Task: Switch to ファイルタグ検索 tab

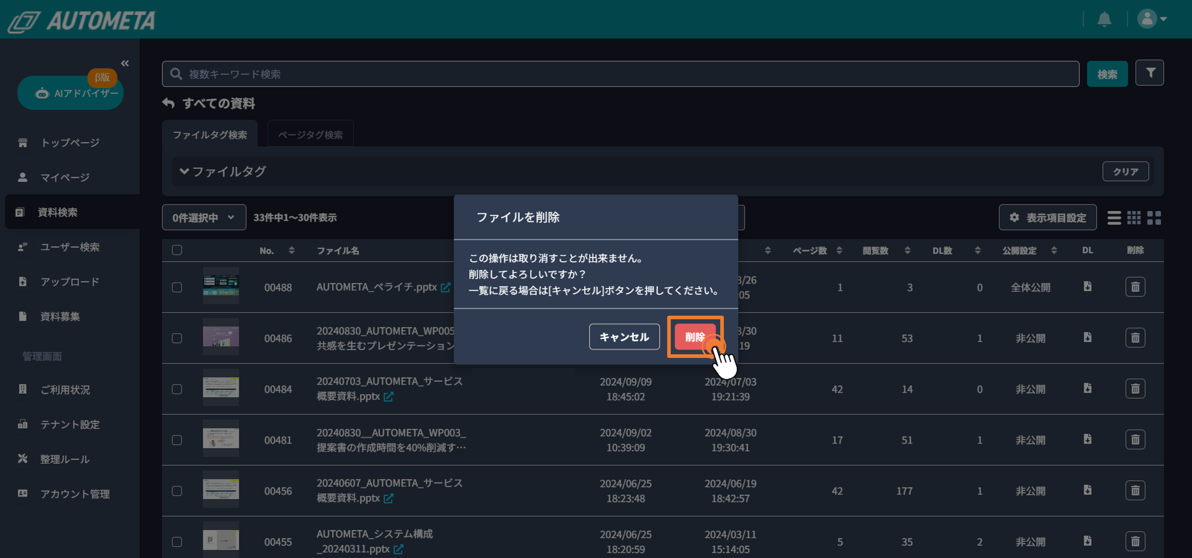Action: (210, 135)
